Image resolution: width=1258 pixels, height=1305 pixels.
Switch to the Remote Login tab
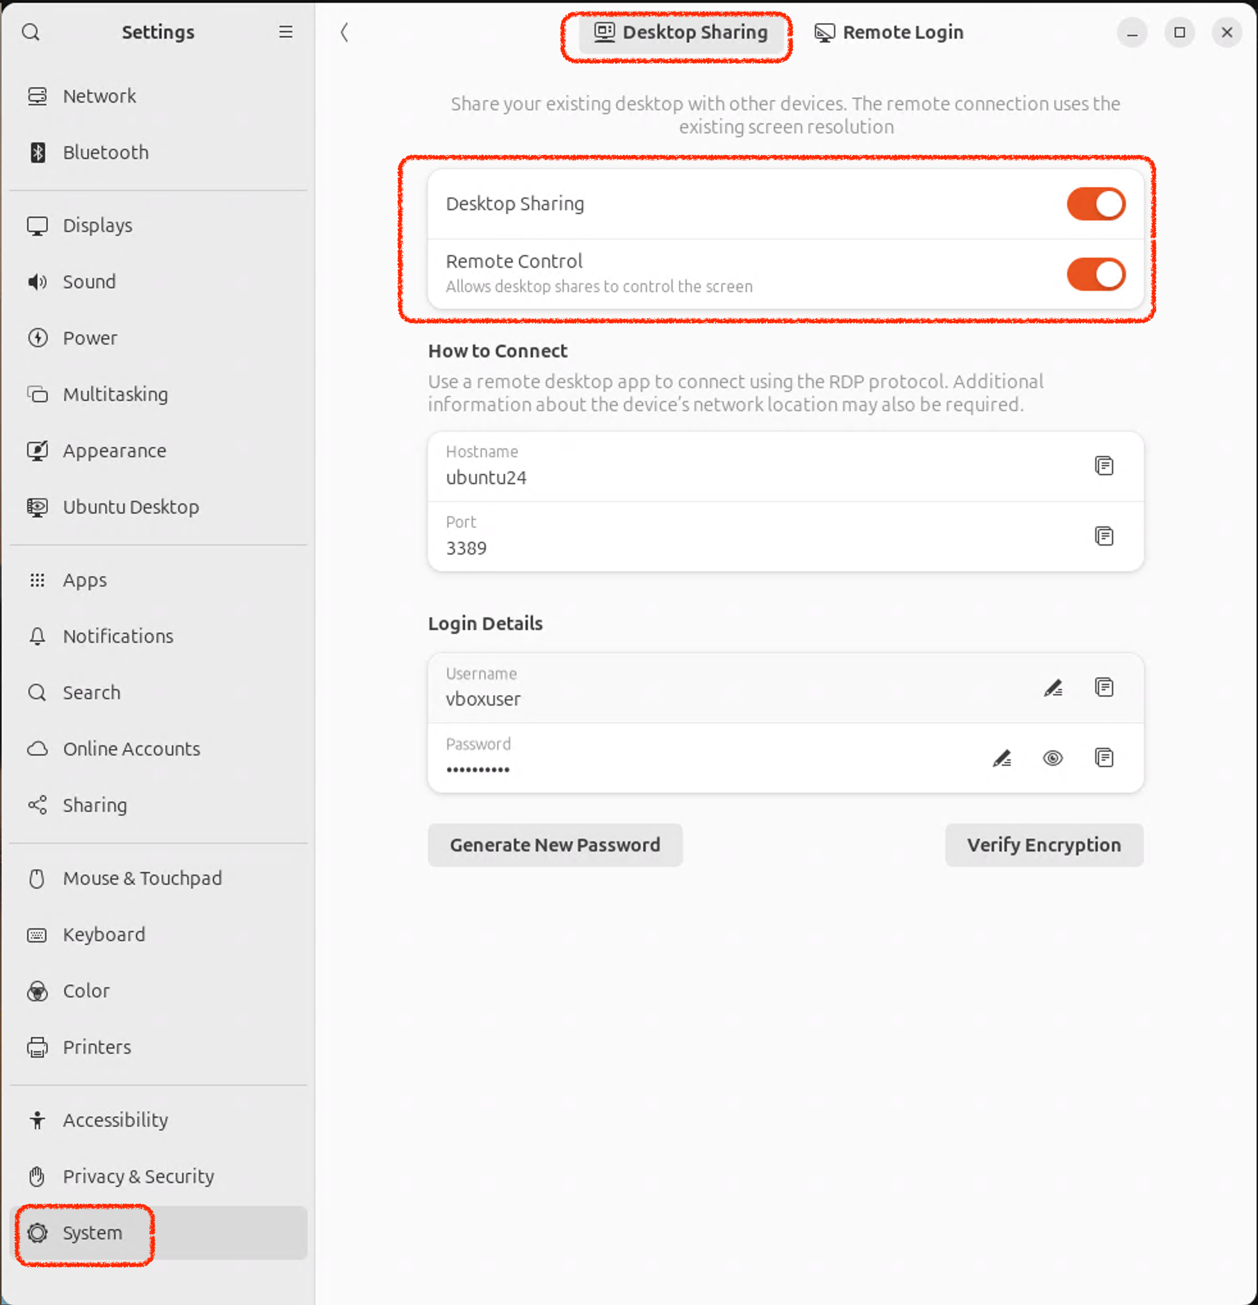(x=889, y=32)
